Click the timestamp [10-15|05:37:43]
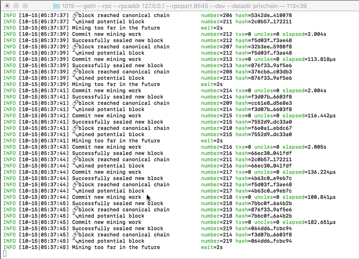Image resolution: width=359 pixels, height=259 pixels. (x=44, y=147)
